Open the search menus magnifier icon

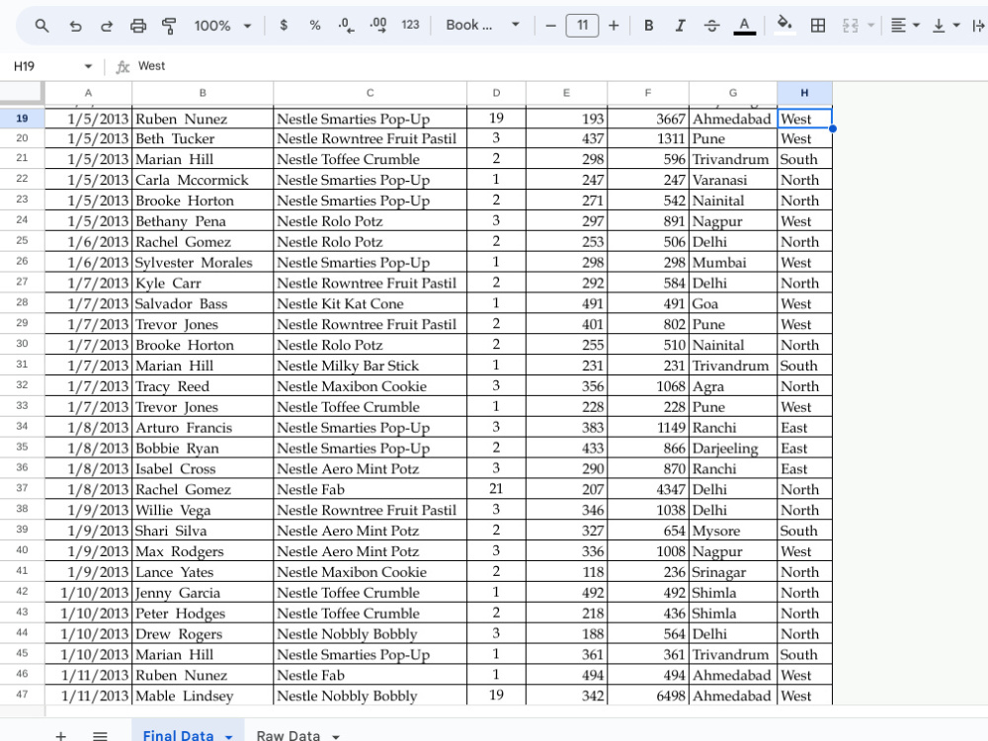(x=41, y=26)
